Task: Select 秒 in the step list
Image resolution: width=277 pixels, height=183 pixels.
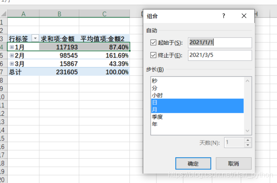Action: coord(197,81)
